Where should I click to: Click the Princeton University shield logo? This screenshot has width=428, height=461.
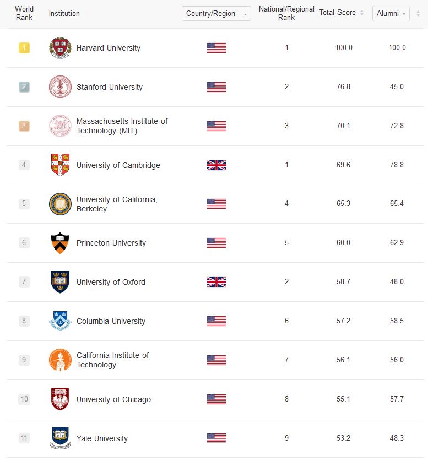click(60, 243)
